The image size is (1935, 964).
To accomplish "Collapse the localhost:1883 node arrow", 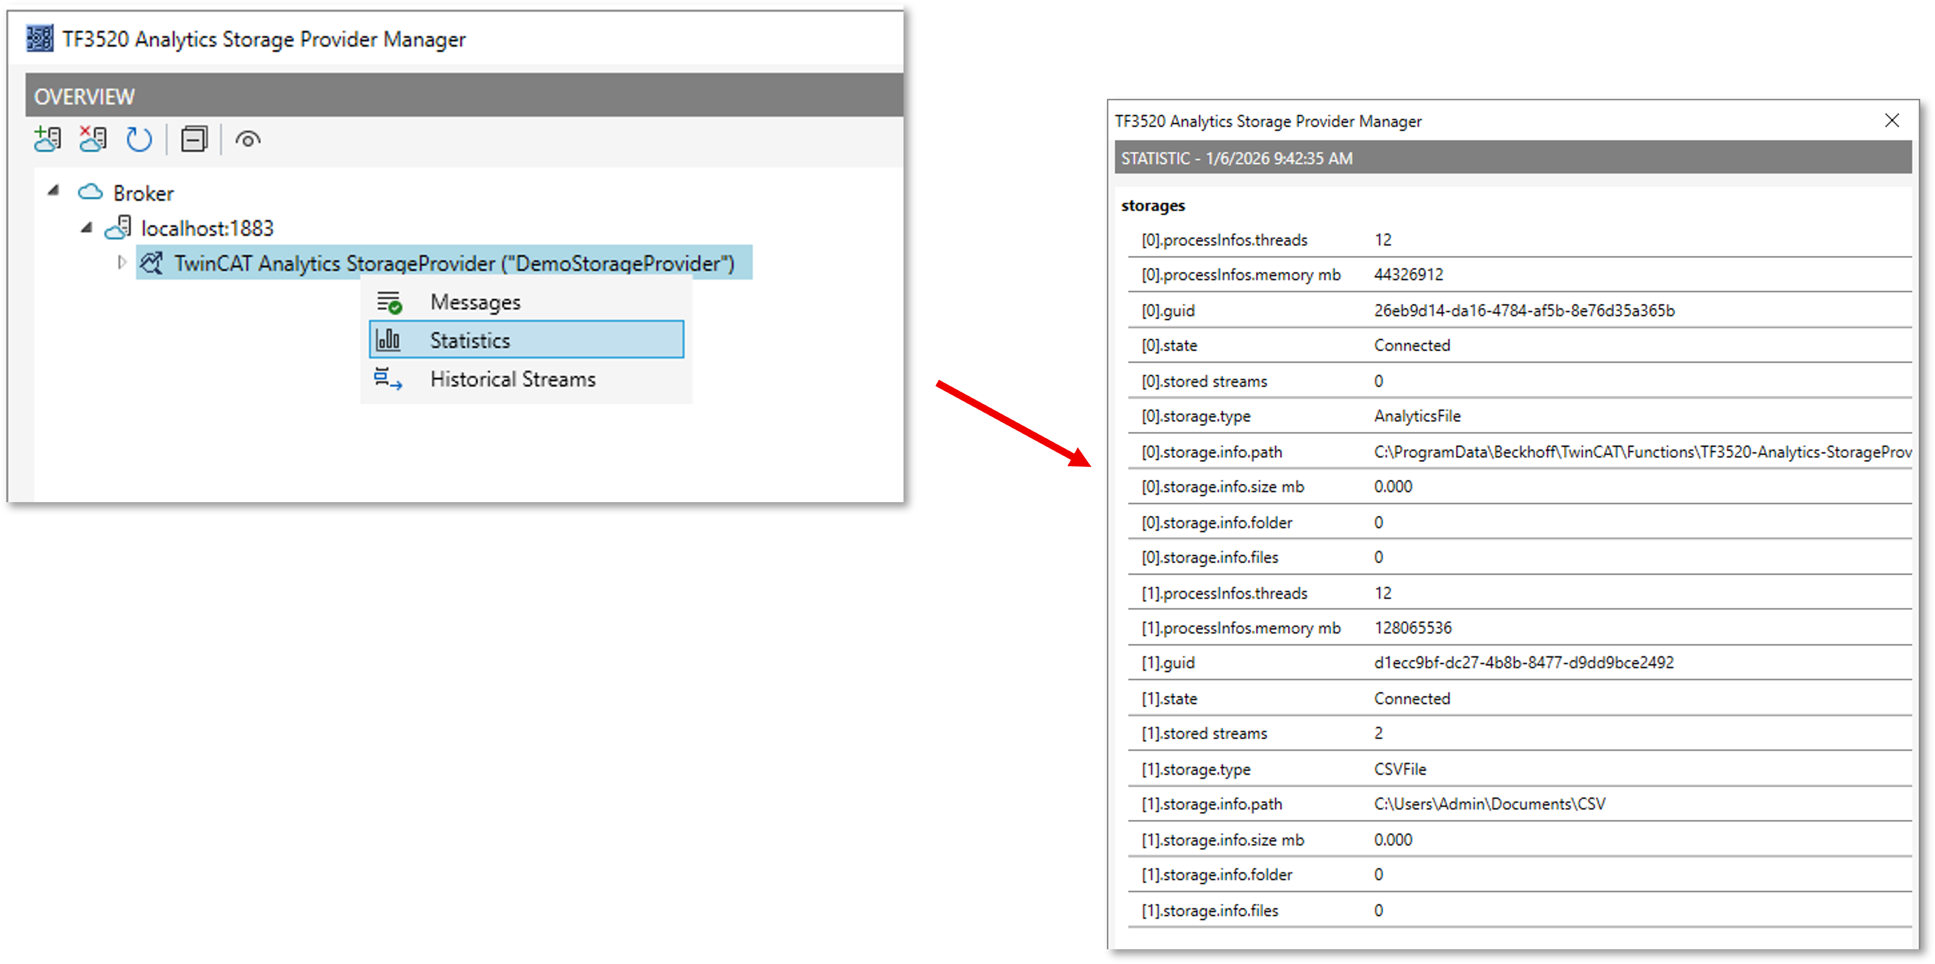I will click(x=87, y=227).
